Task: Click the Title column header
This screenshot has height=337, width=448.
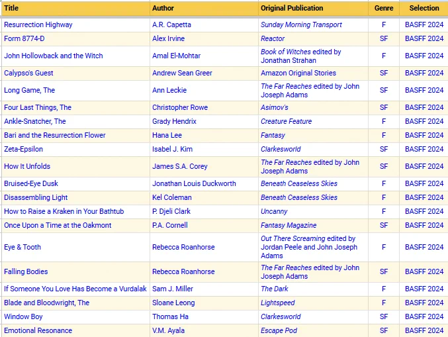Action: 11,8
